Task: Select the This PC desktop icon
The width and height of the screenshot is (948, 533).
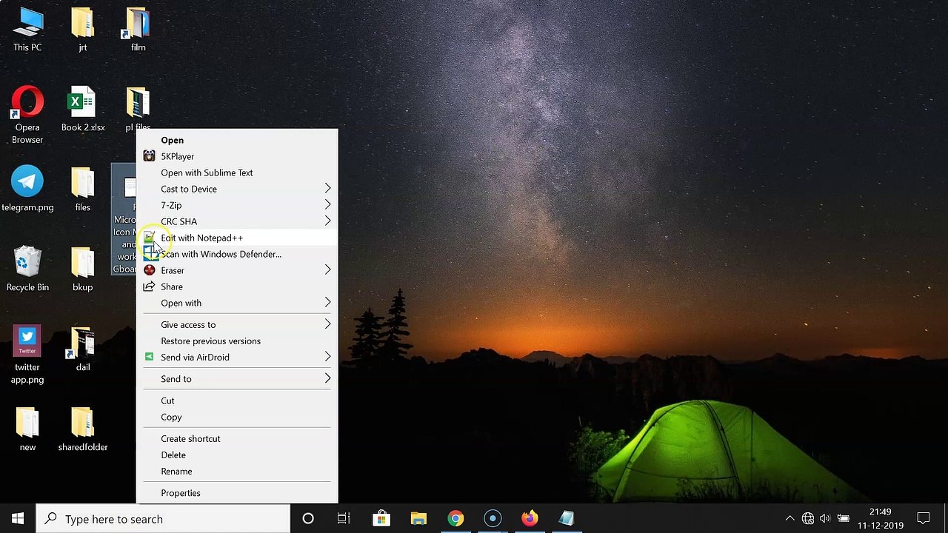Action: (x=27, y=30)
